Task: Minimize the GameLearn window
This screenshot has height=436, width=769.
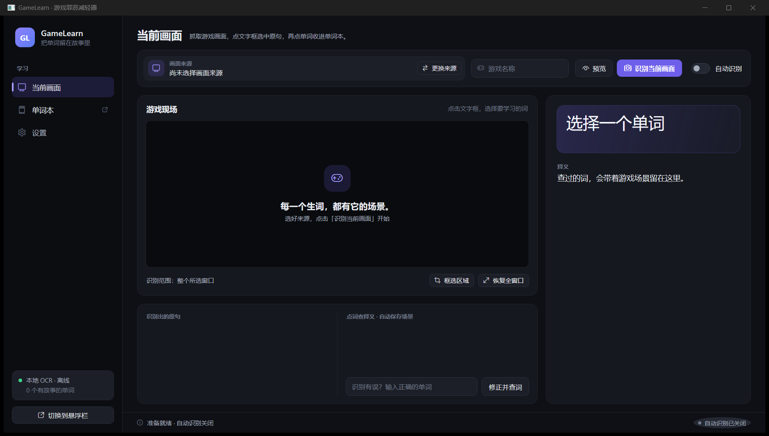Action: 705,8
